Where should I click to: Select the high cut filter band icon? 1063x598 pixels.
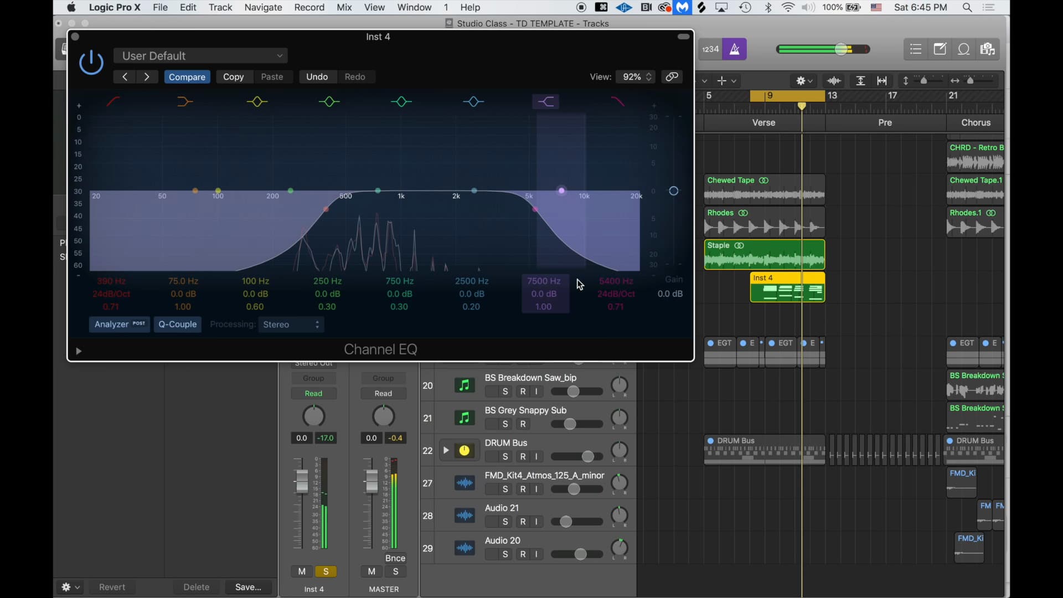tap(617, 101)
